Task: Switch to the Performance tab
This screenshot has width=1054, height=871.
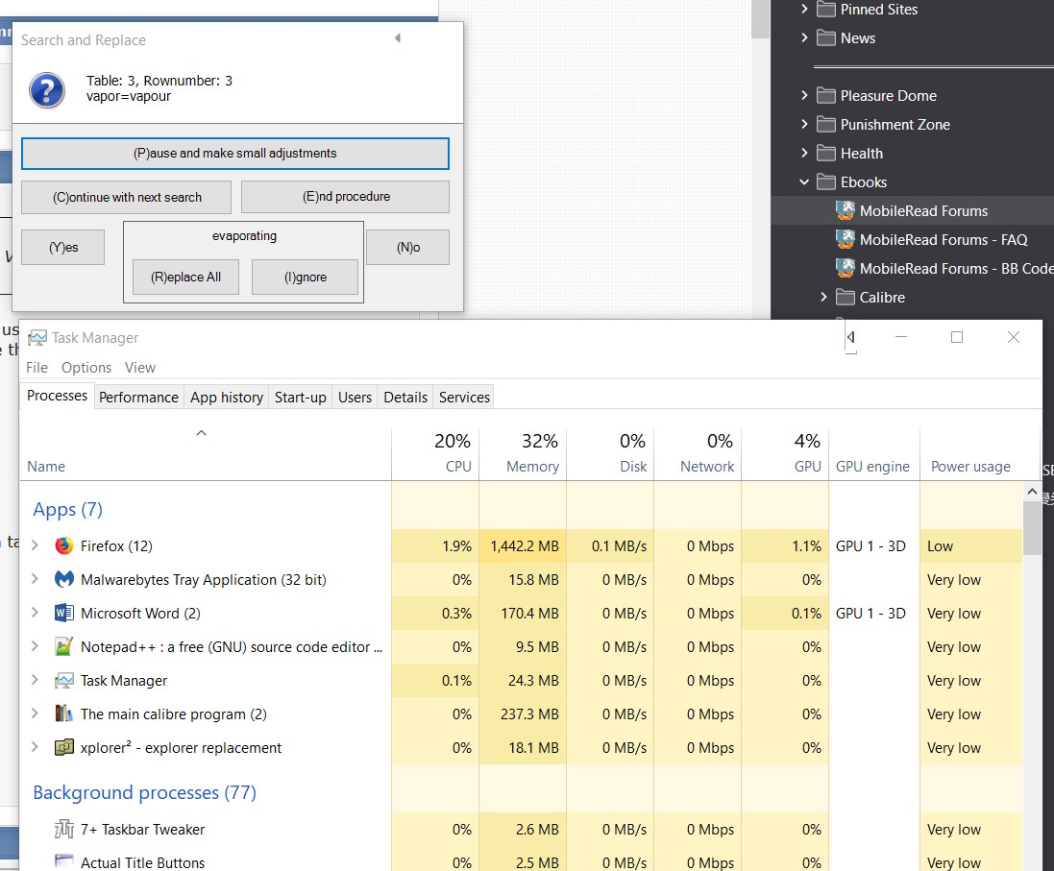Action: (x=138, y=398)
